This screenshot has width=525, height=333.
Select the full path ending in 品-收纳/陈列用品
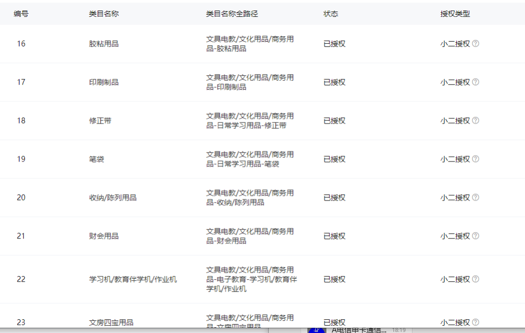point(250,198)
